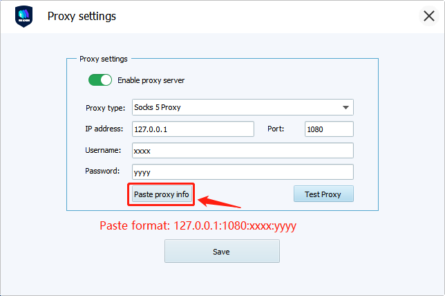Open the Proxy type combo box
445x296 pixels.
(235, 107)
